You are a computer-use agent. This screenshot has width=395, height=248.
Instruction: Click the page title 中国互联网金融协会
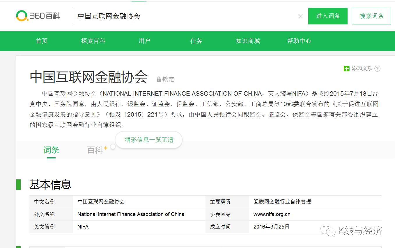click(88, 77)
